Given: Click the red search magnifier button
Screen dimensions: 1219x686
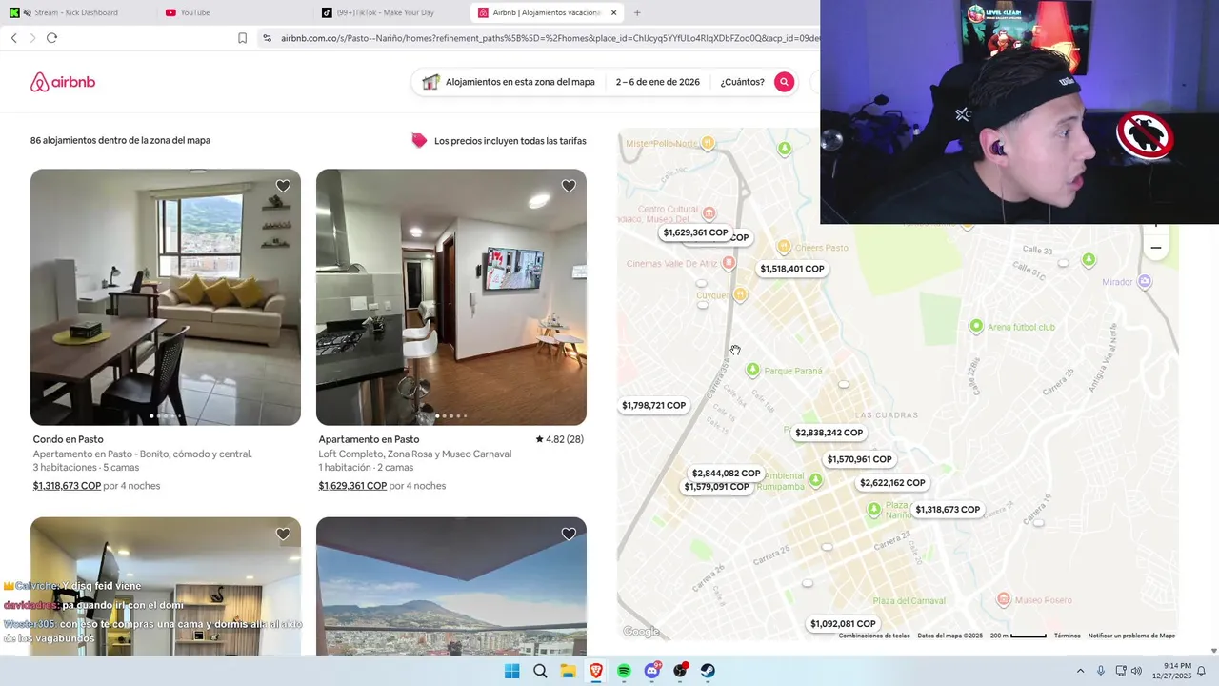Looking at the screenshot, I should 784,82.
